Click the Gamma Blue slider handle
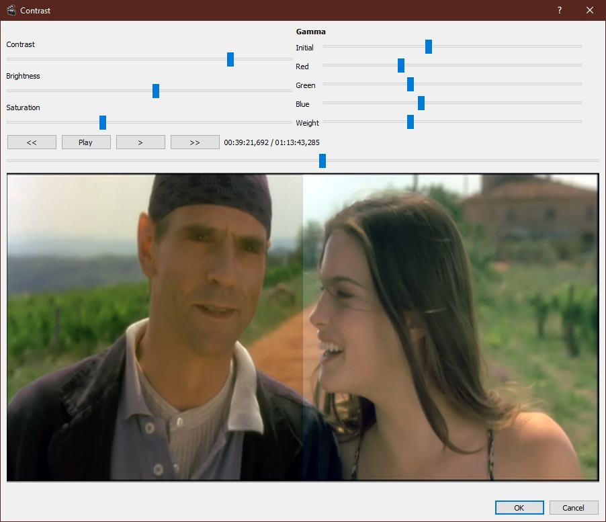Image resolution: width=606 pixels, height=522 pixels. coord(421,103)
